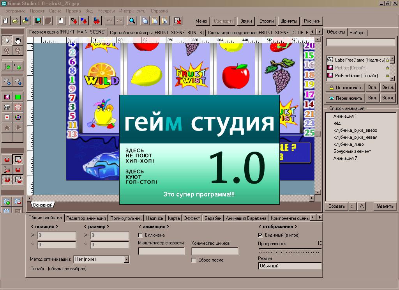Adjust the 'Прозрачность' slider
The width and height of the screenshot is (399, 290).
coord(290,250)
